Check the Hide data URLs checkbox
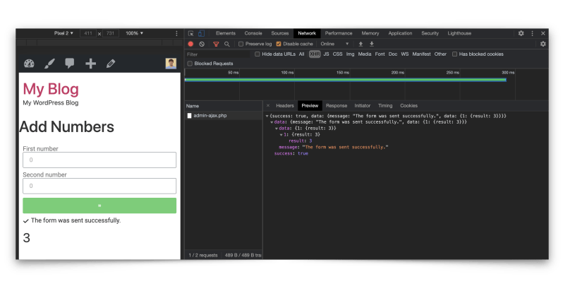 tap(257, 54)
